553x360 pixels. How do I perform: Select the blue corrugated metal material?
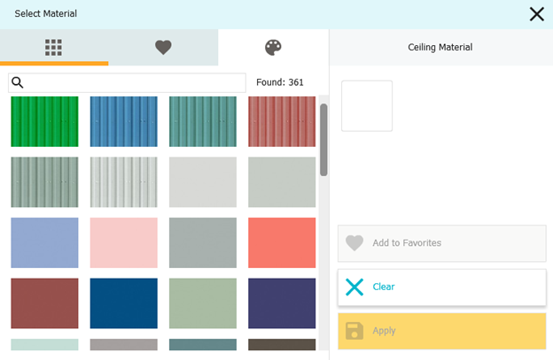[124, 121]
